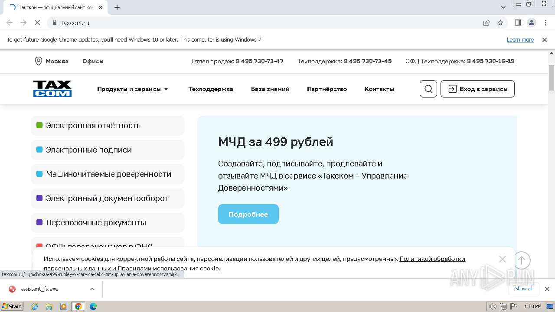555x312 pixels.
Task: Open Microsoft Edge from taskbar
Action: [x=93, y=306]
